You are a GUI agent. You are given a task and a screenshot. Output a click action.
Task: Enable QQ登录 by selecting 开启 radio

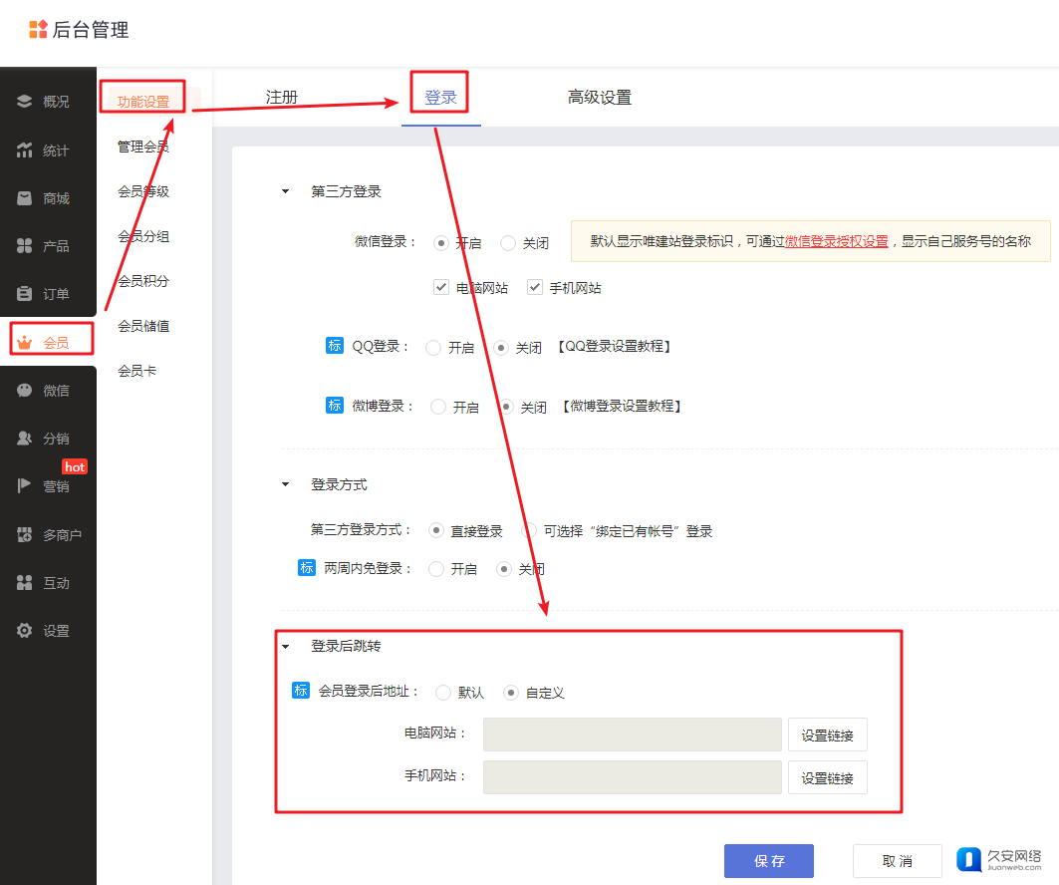point(433,348)
